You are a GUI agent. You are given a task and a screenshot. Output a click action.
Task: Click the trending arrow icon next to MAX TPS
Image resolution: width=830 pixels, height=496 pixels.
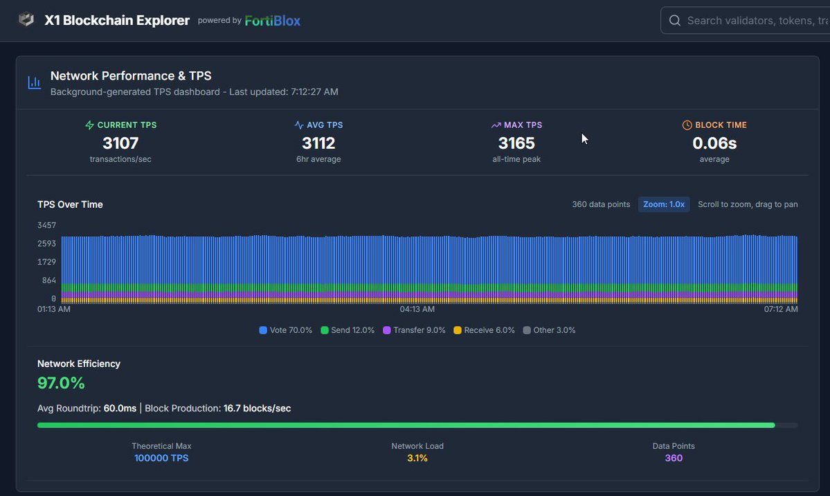494,125
